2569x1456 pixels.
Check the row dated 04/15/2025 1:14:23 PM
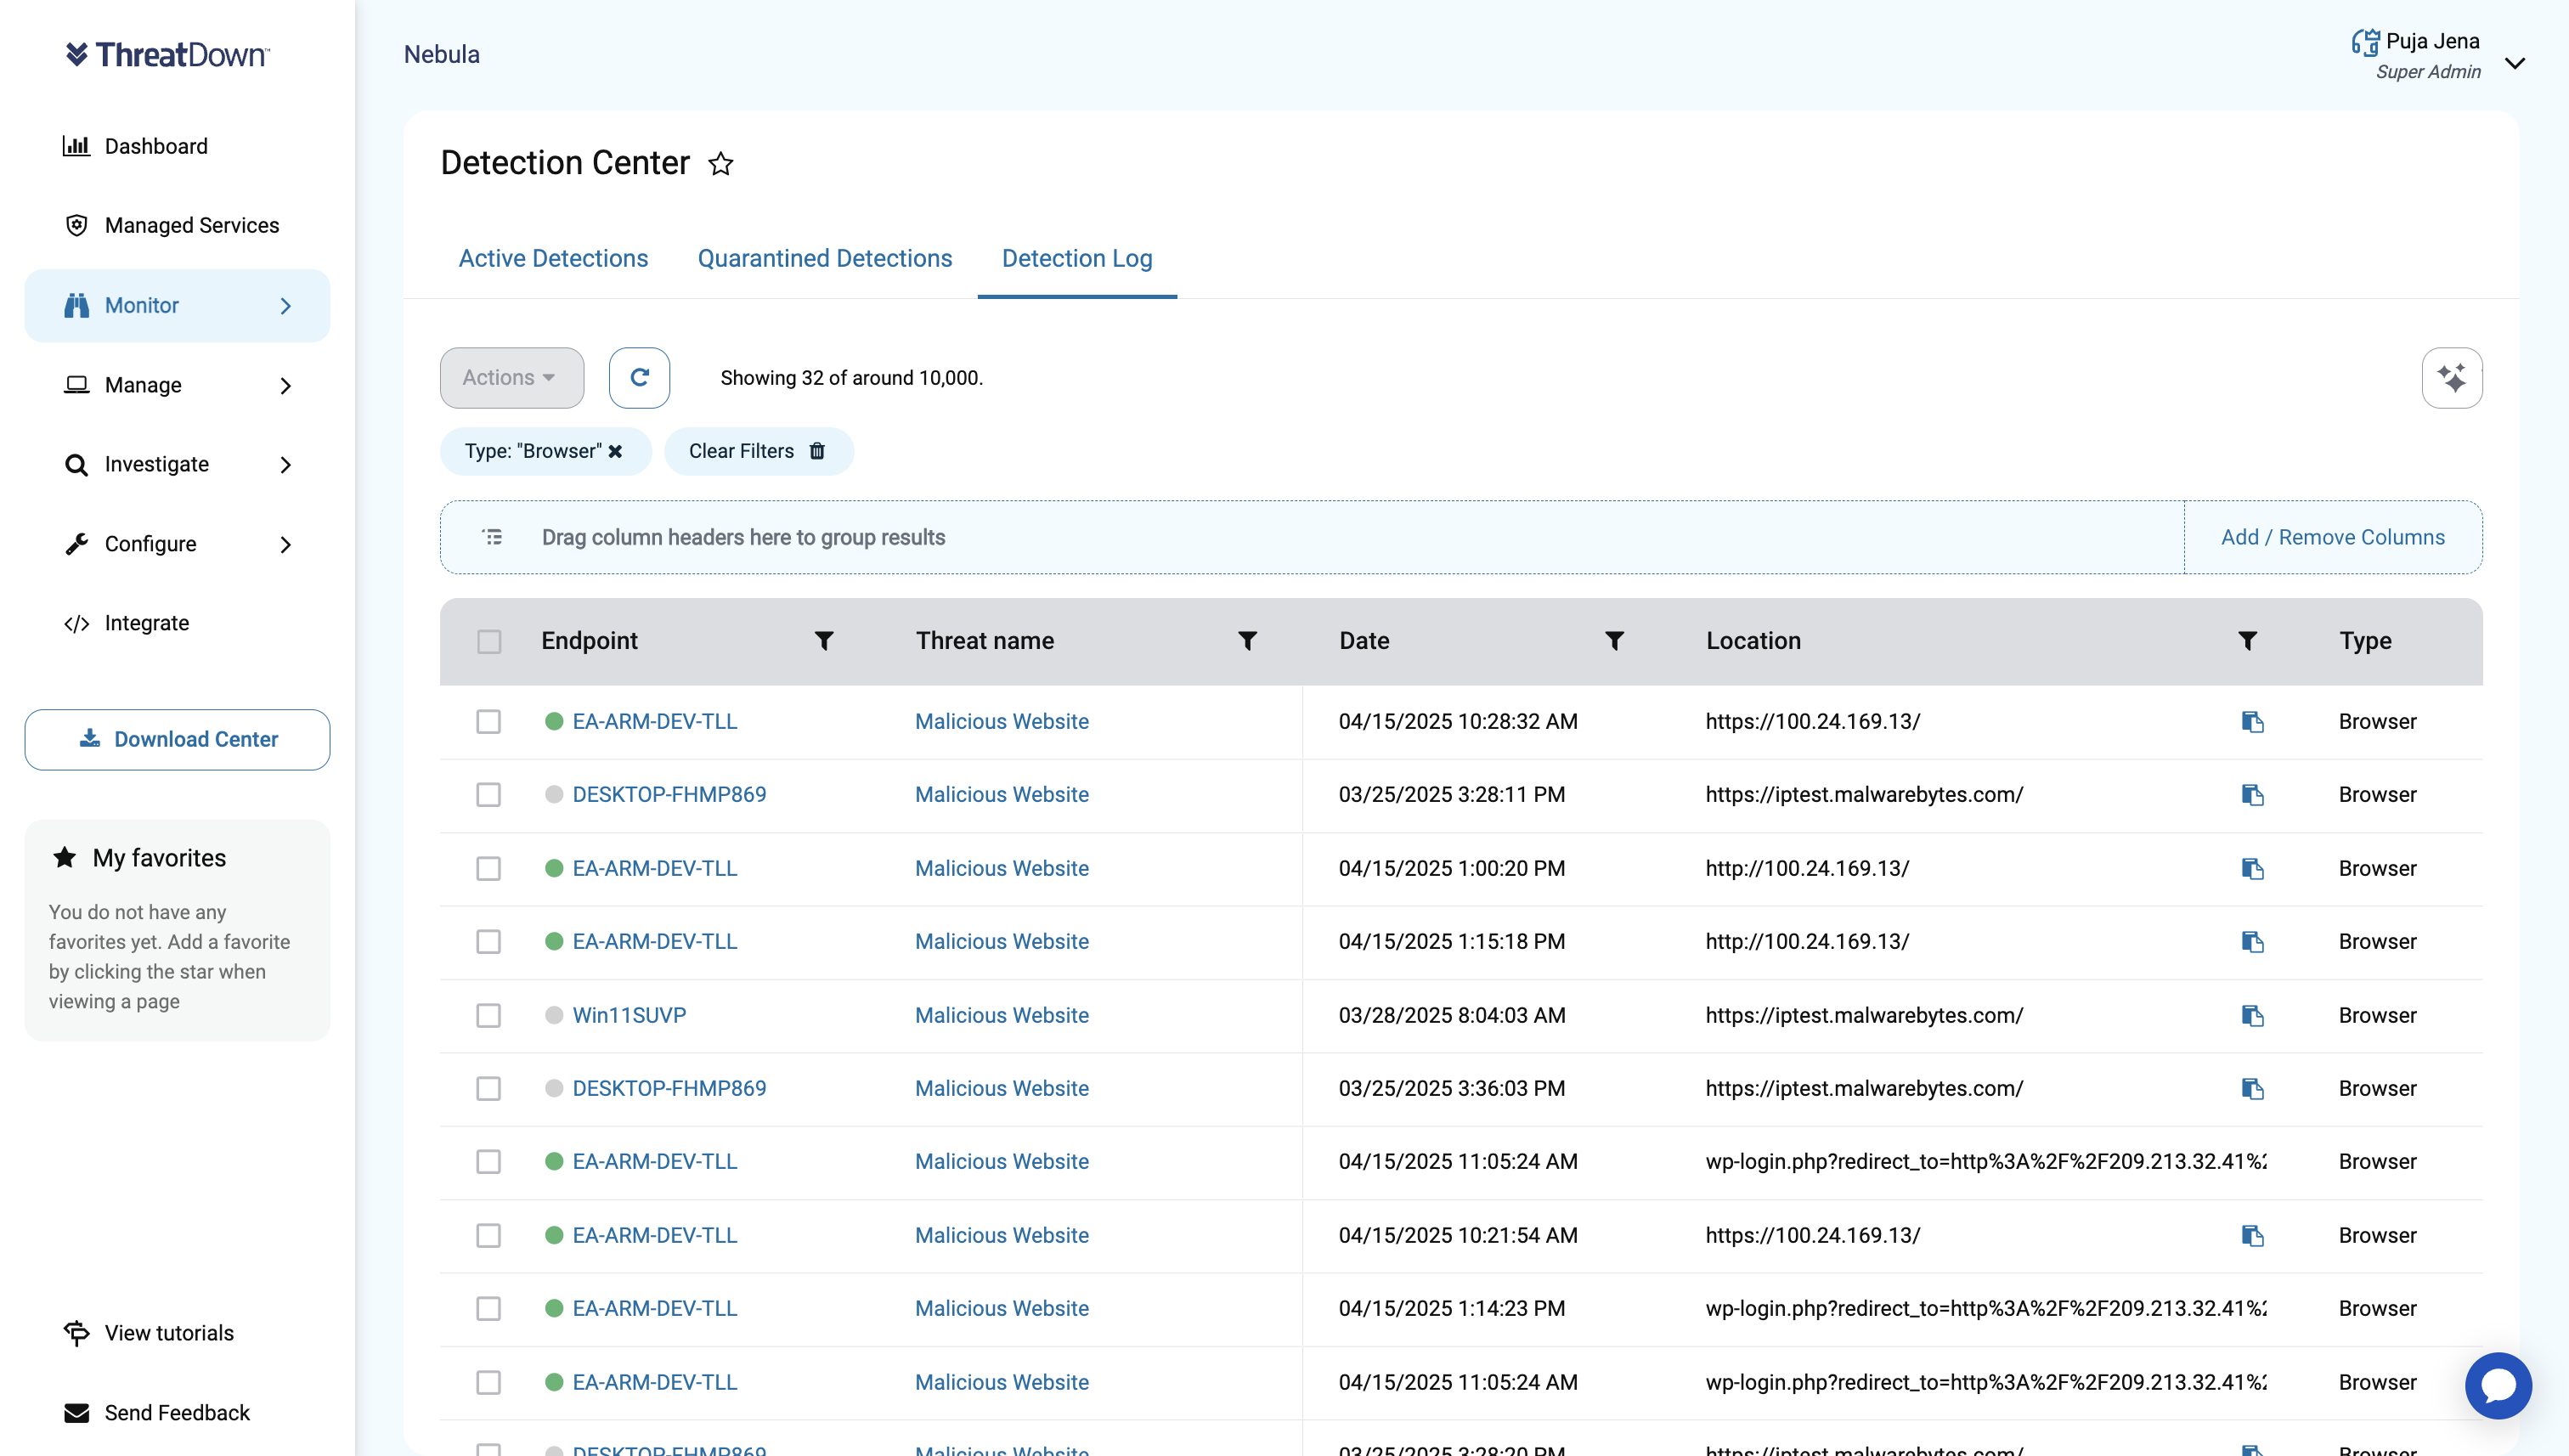(x=488, y=1309)
